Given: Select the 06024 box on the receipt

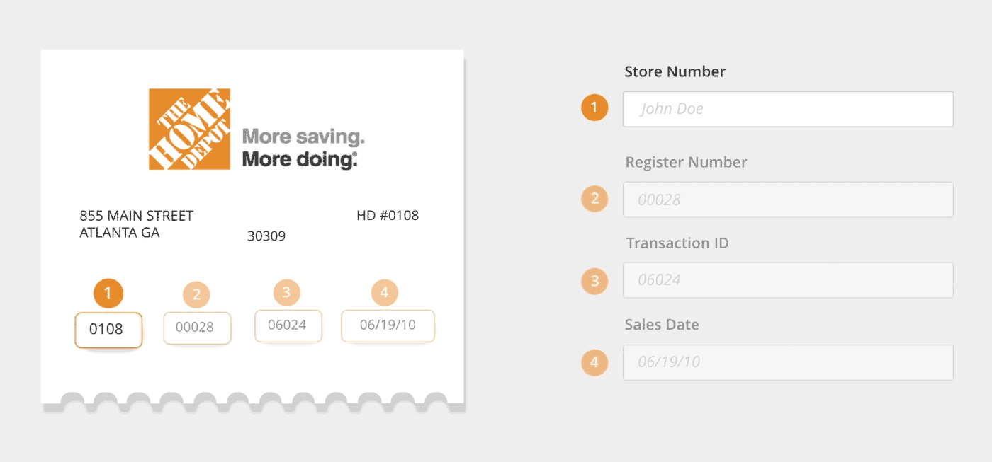Looking at the screenshot, I should tap(288, 325).
